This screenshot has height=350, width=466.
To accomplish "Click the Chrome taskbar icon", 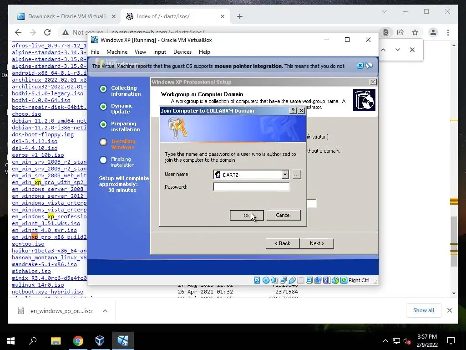I will pos(78,341).
